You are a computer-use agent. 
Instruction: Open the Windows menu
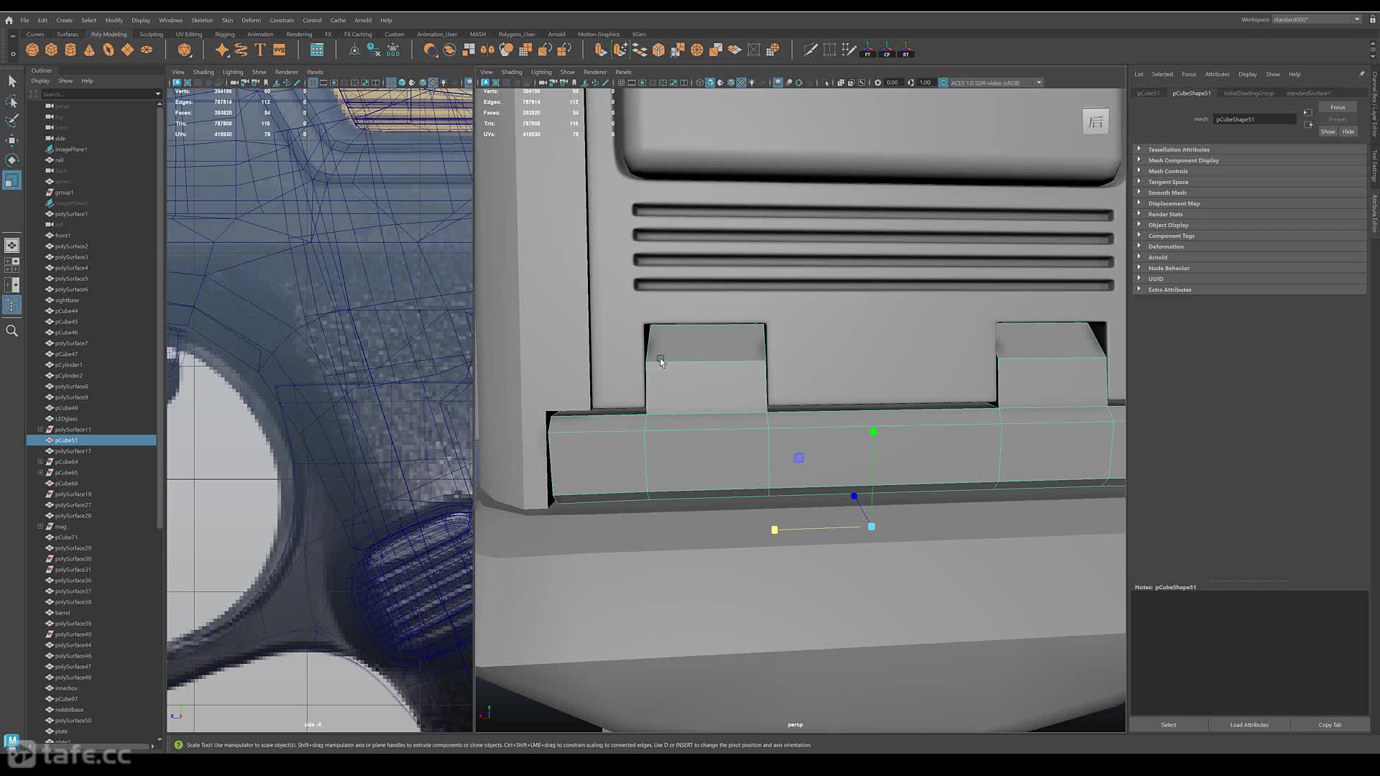(170, 20)
